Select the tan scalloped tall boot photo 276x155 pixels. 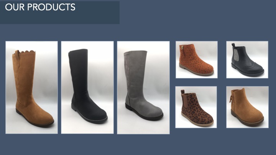click(x=31, y=87)
